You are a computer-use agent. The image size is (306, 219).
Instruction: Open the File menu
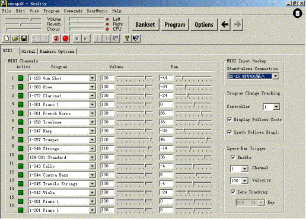coord(7,11)
